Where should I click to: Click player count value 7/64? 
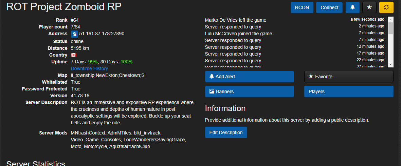tap(76, 27)
